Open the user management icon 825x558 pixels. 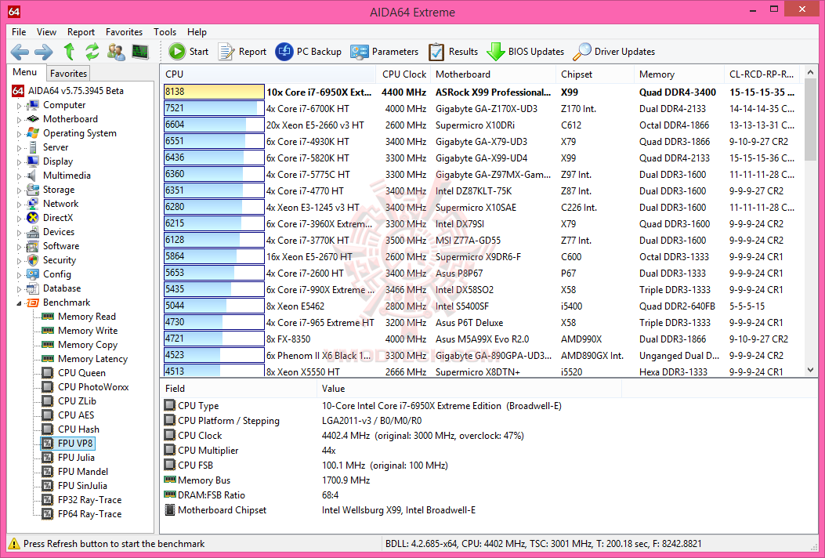point(116,52)
